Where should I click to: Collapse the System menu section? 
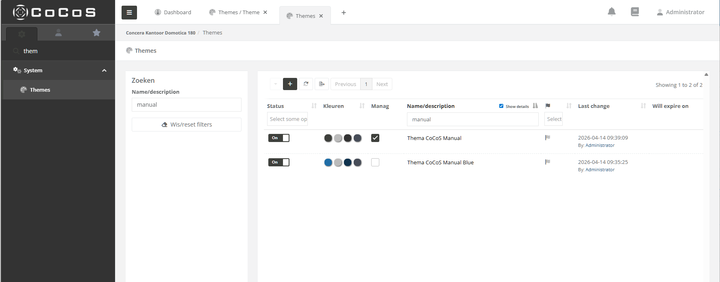pos(104,71)
